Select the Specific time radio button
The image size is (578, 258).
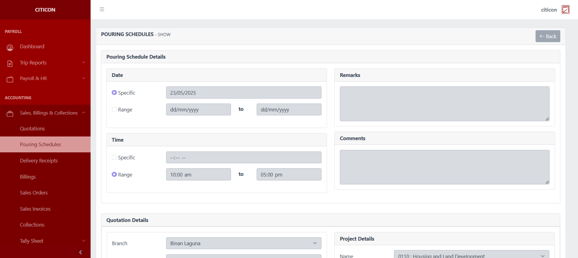click(114, 157)
